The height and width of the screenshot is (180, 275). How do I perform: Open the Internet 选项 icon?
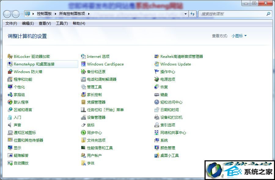(83, 56)
